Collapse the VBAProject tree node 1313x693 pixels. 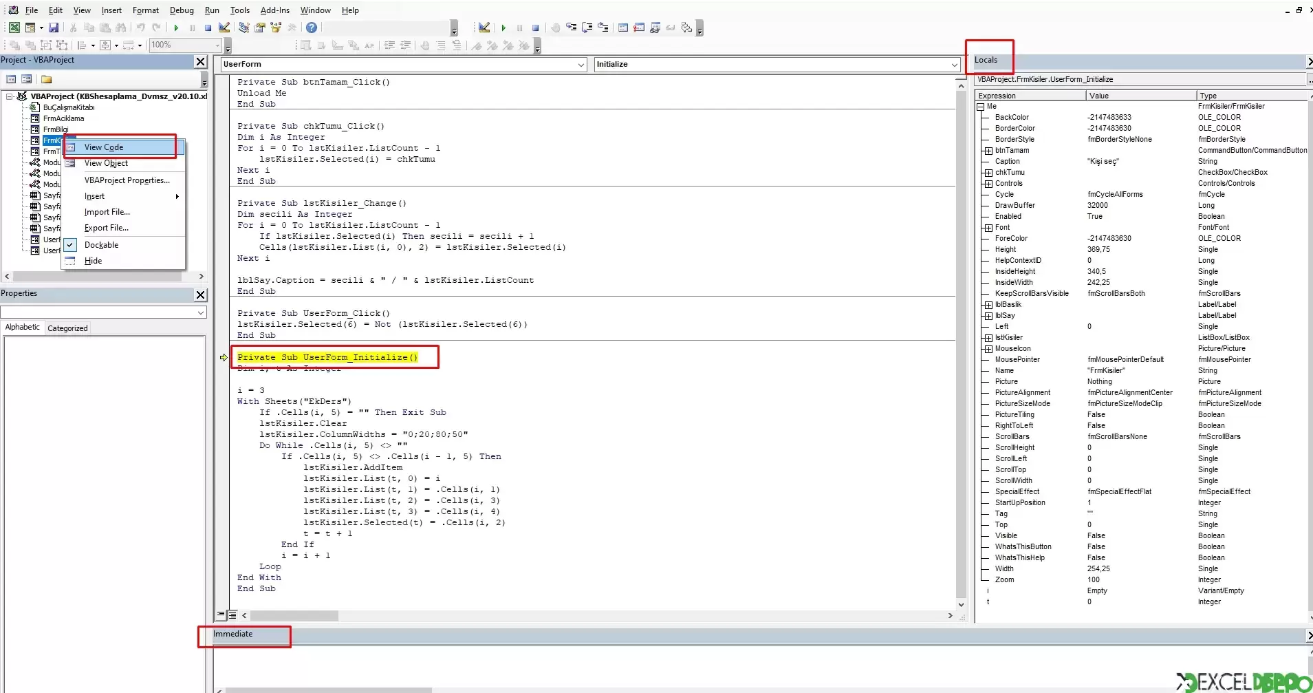[x=10, y=96]
